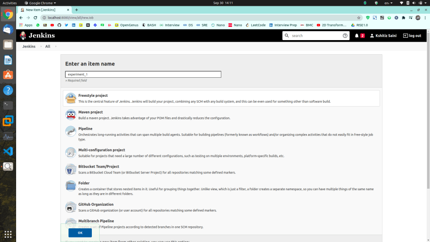Open the 2D Transform... bookmark
Viewport: 430px width, 242px height.
point(332,25)
